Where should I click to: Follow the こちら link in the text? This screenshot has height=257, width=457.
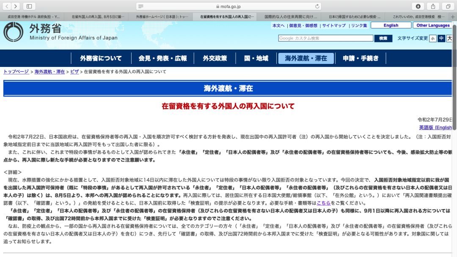(x=324, y=203)
